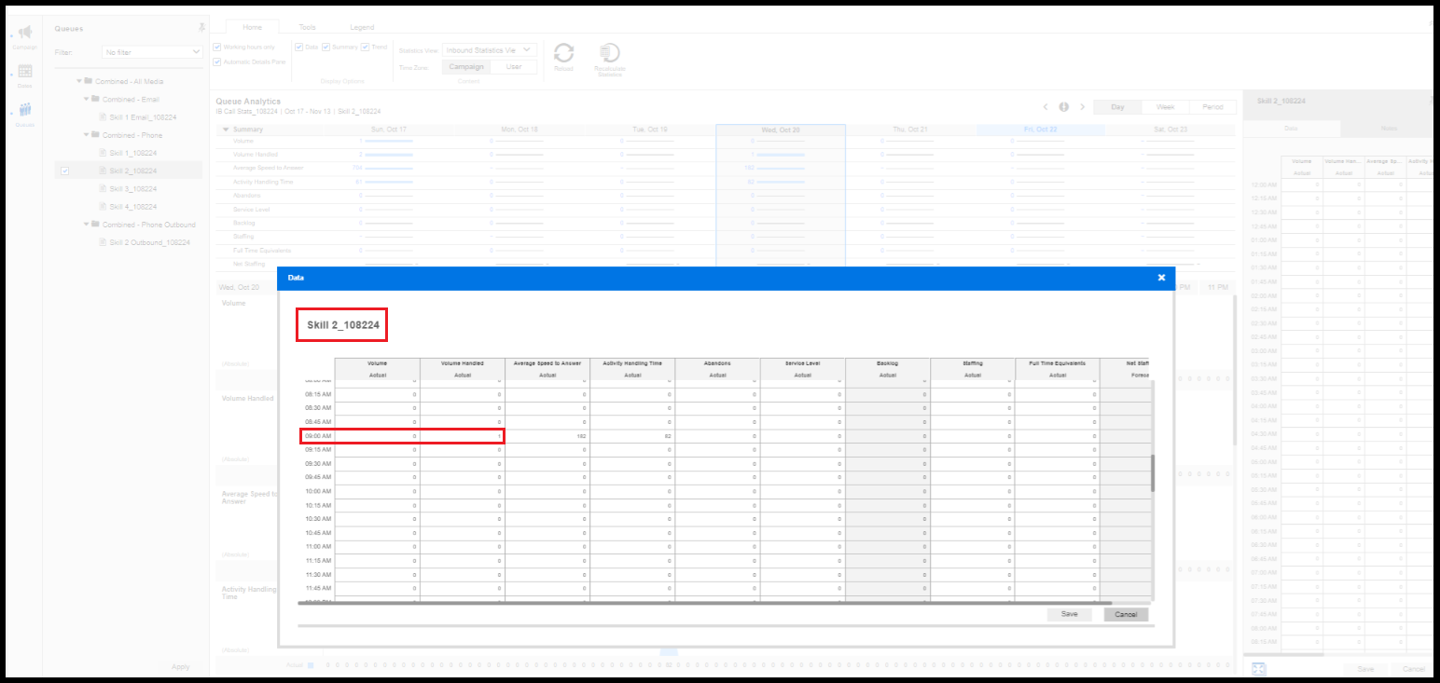Open the Dates calendar icon in sidebar
Screen dimensions: 1440x683
(25, 72)
